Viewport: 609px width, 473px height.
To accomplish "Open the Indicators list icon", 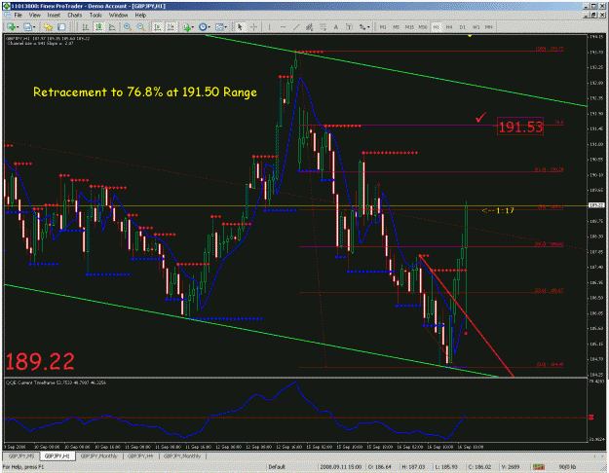I will 187,27.
